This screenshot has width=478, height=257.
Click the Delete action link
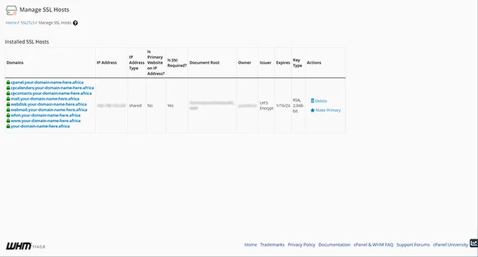pyautogui.click(x=320, y=101)
